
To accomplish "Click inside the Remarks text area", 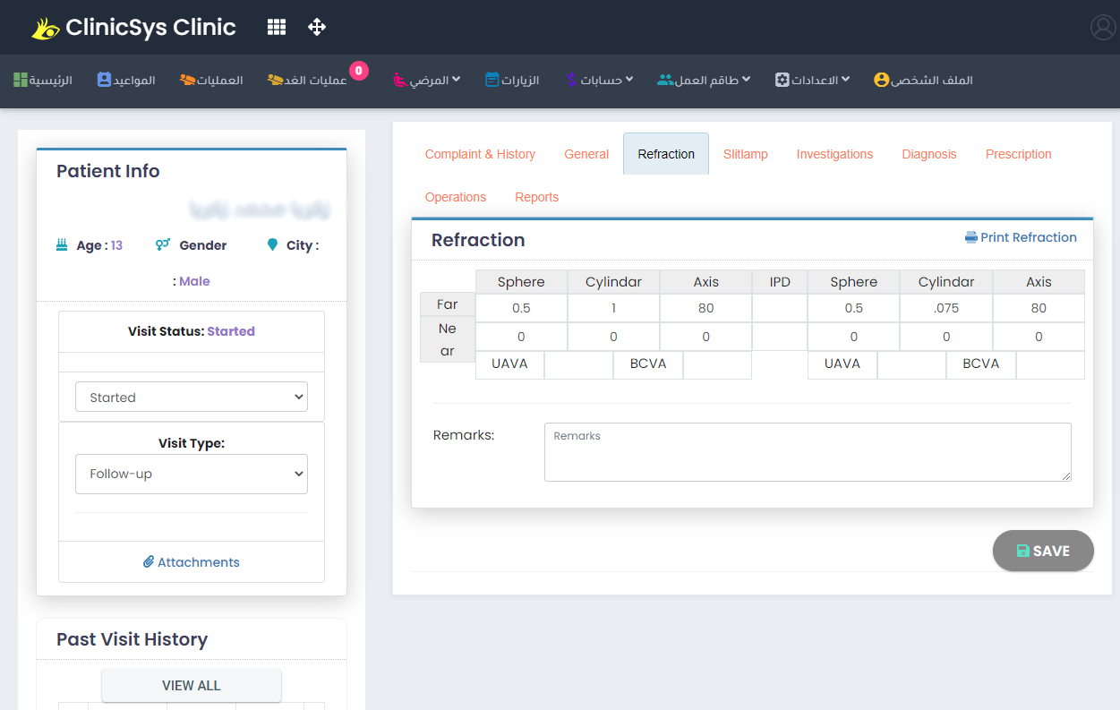I will coord(807,452).
